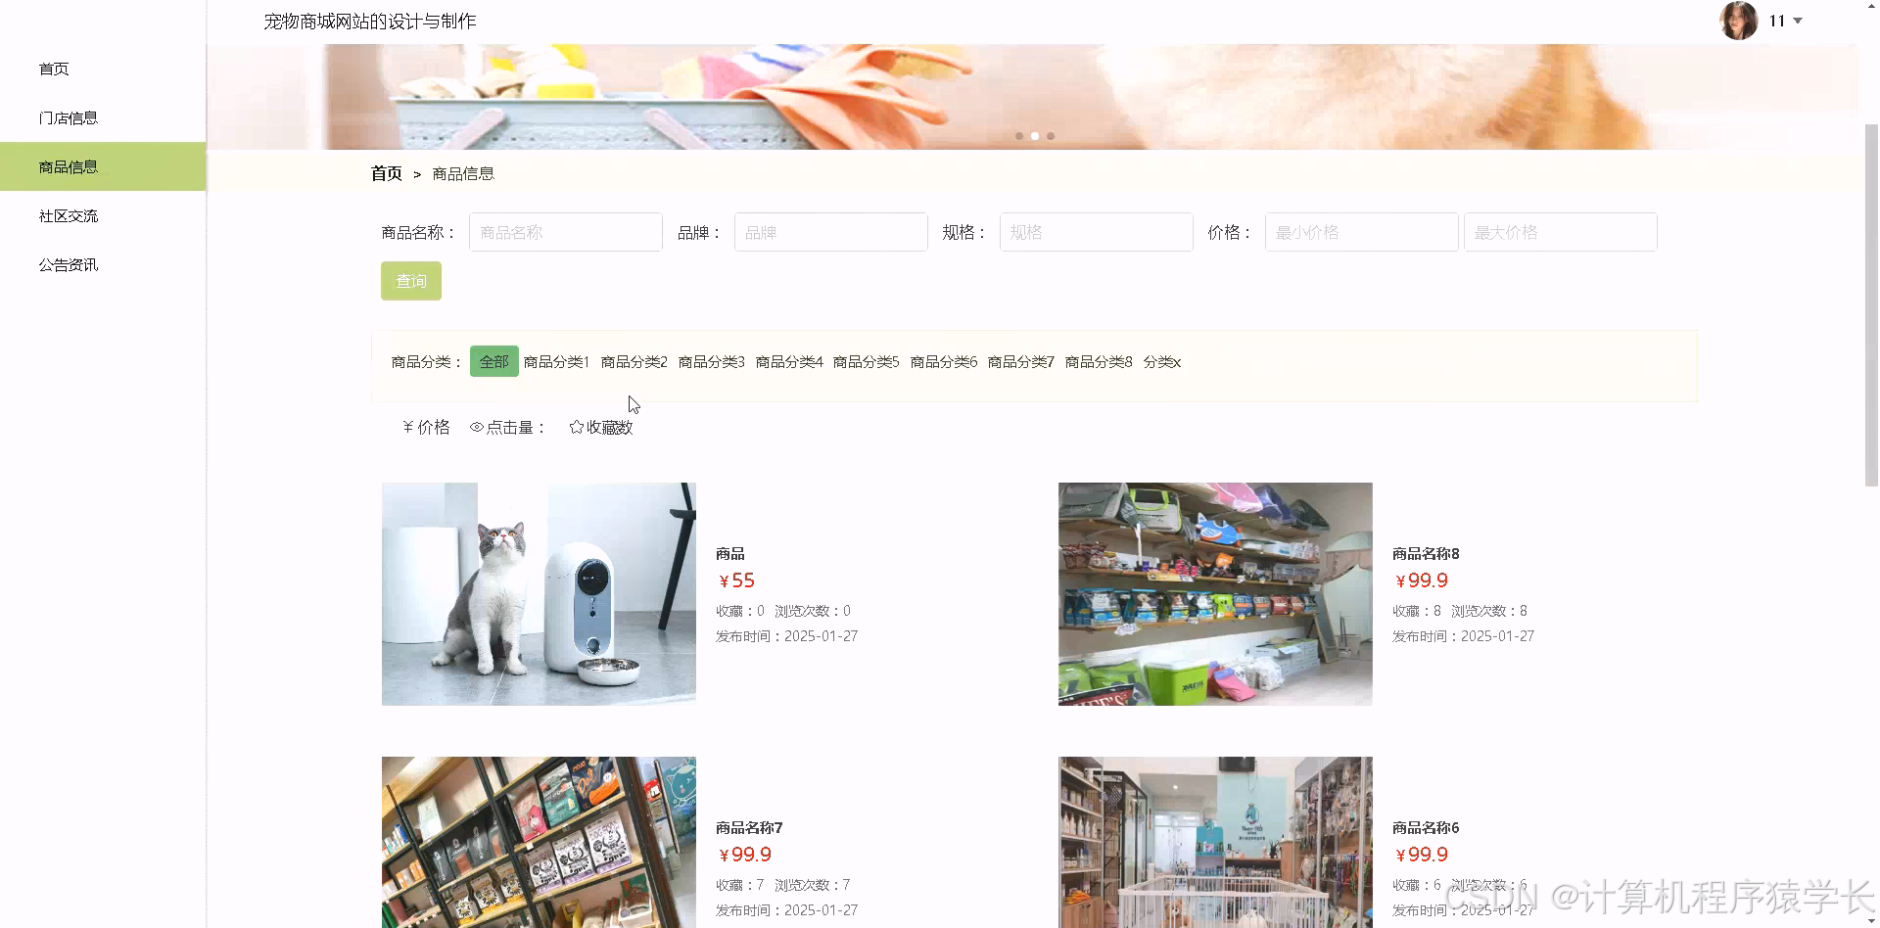Viewport: 1880px width, 928px height.
Task: Filter by 商品分类1
Action: pyautogui.click(x=556, y=361)
